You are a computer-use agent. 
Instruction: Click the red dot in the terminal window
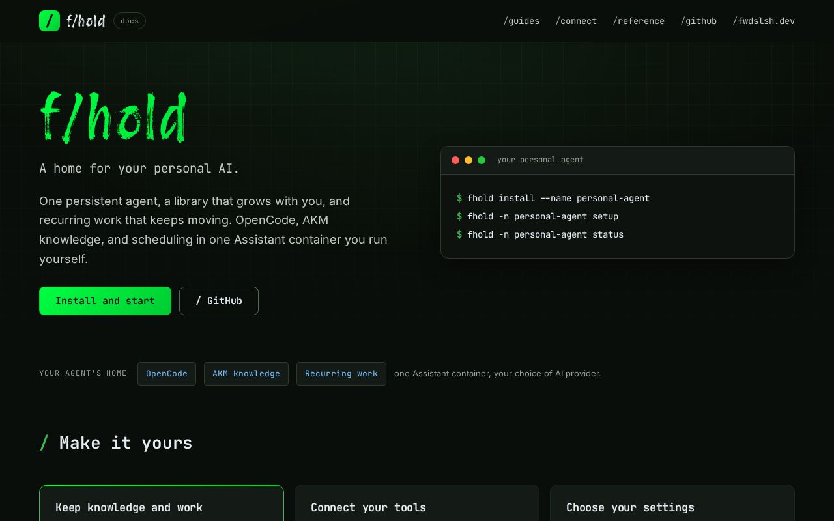point(455,160)
